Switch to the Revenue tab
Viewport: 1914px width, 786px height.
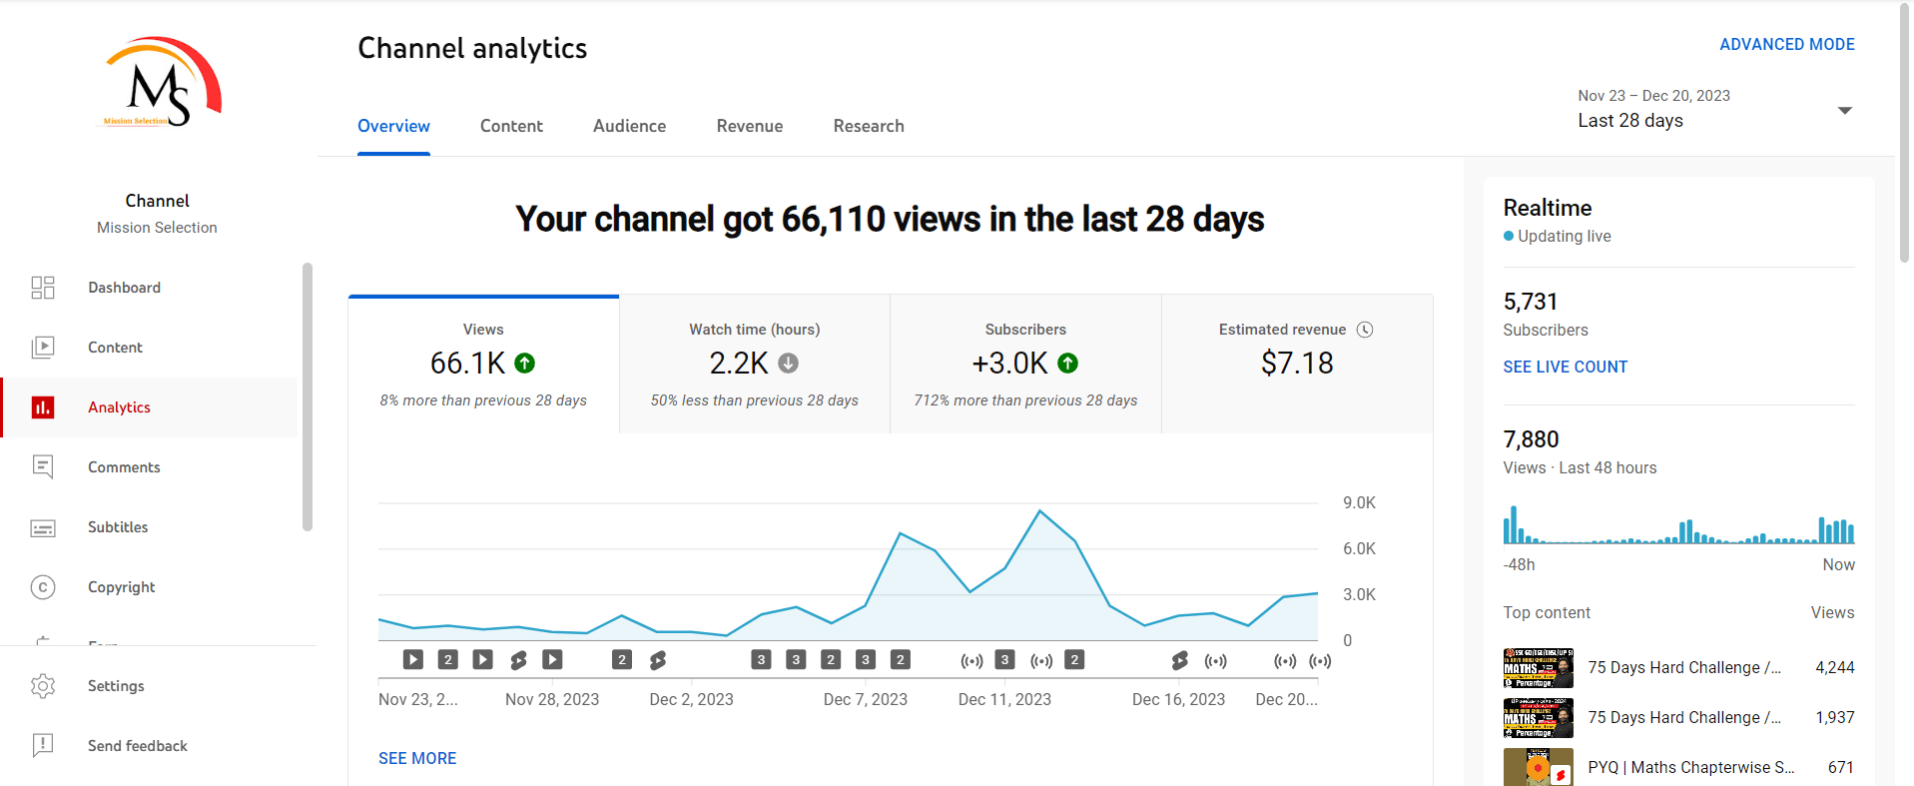point(749,126)
